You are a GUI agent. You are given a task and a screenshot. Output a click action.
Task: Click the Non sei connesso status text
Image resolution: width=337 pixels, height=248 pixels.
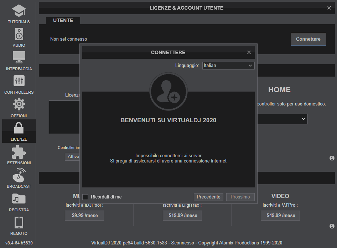coord(68,39)
